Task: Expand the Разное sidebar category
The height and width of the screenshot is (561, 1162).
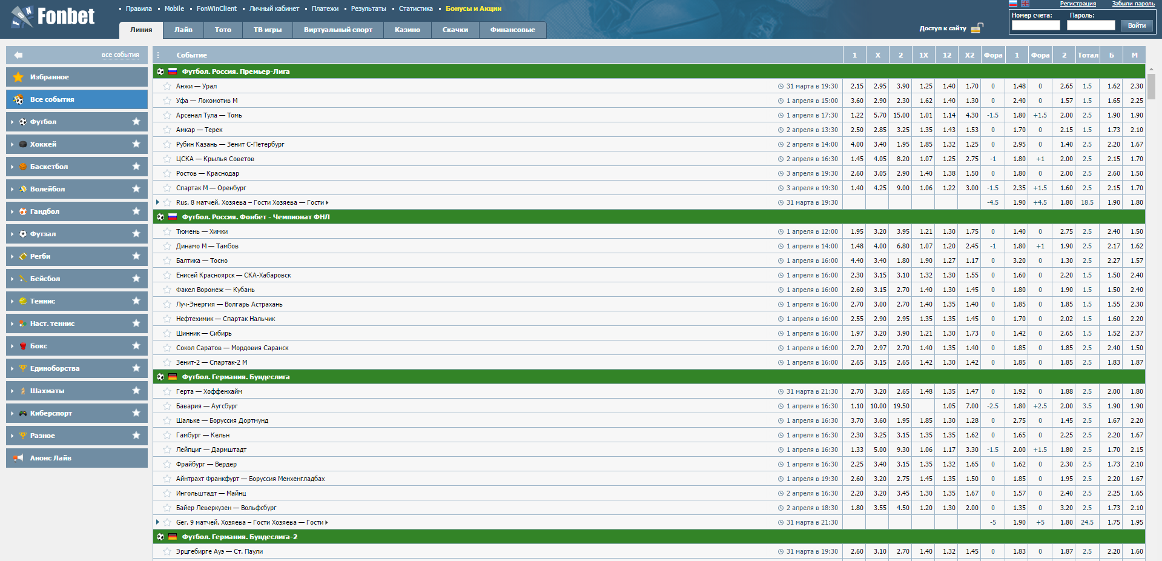Action: pos(12,436)
